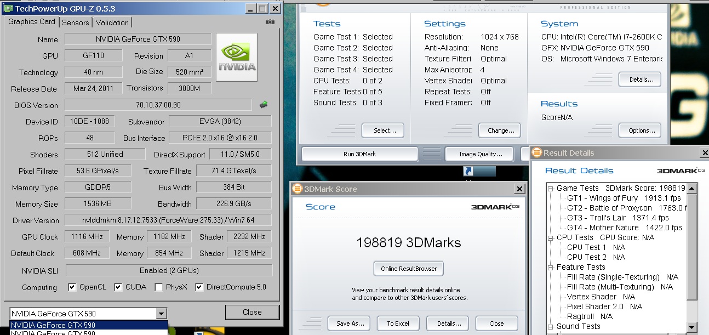Select Fill Rate (Multi-Texturing) row
Viewport: 709px width, 335px height.
click(x=620, y=287)
